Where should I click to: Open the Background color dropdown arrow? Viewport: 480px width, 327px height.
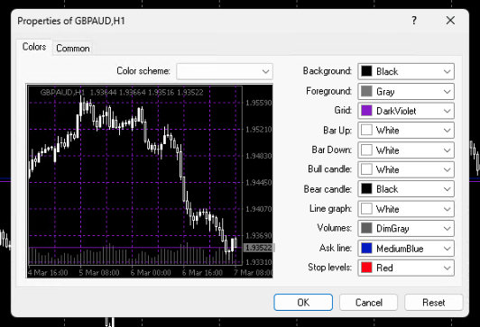(x=447, y=72)
